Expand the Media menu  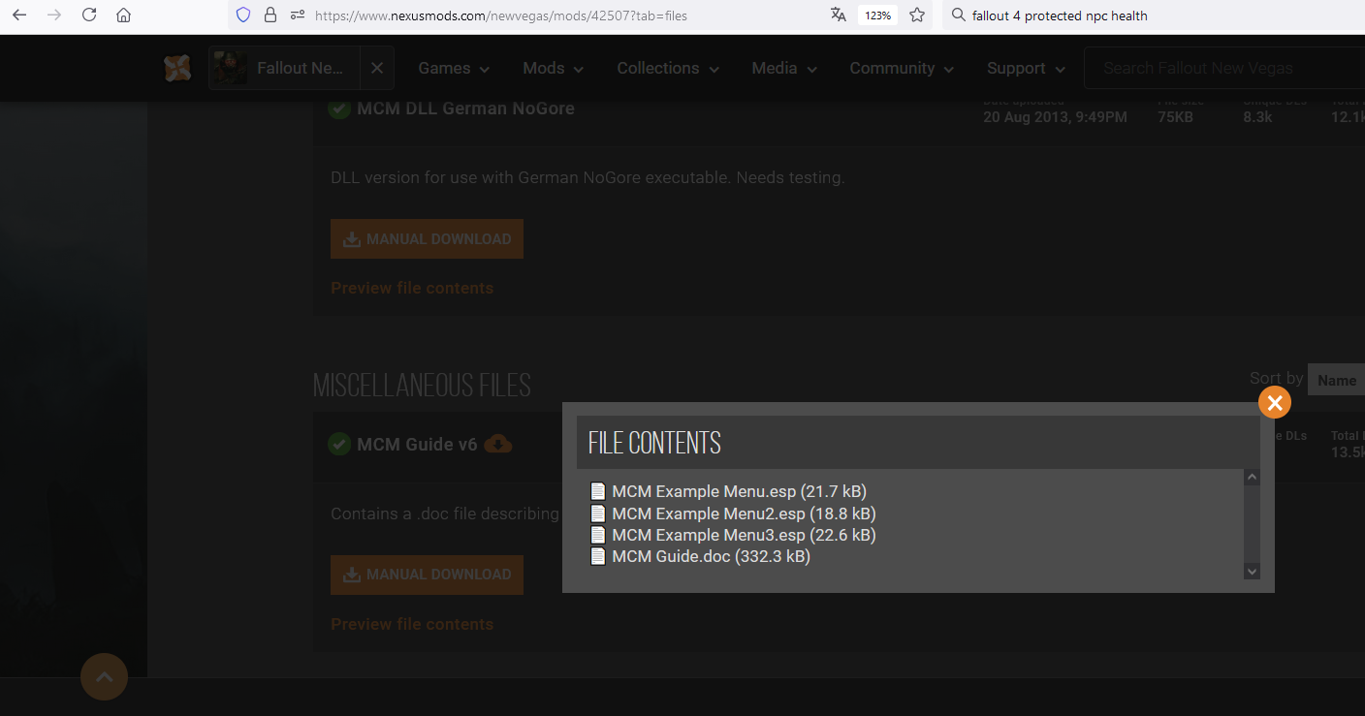click(x=784, y=68)
